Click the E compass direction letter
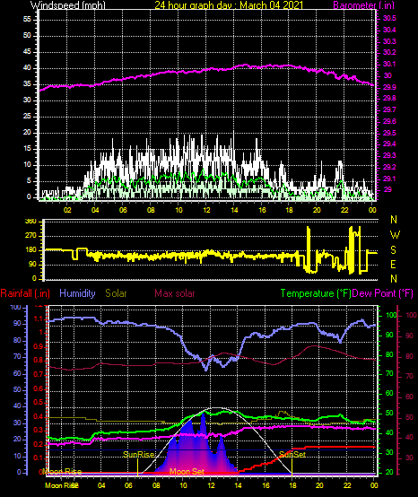The image size is (418, 497). pyautogui.click(x=393, y=265)
